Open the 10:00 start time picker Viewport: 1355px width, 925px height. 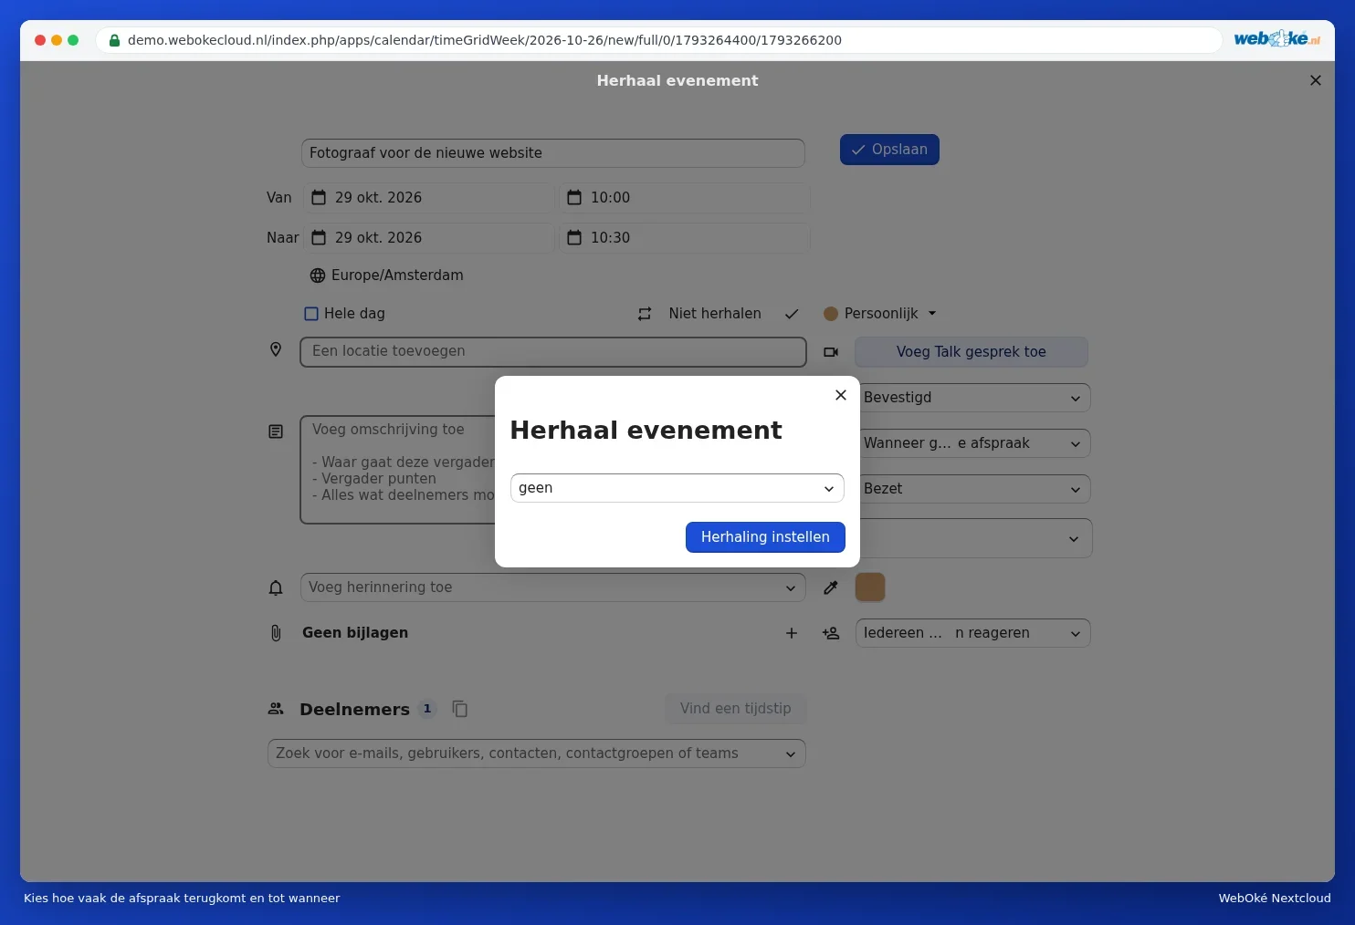[685, 198]
